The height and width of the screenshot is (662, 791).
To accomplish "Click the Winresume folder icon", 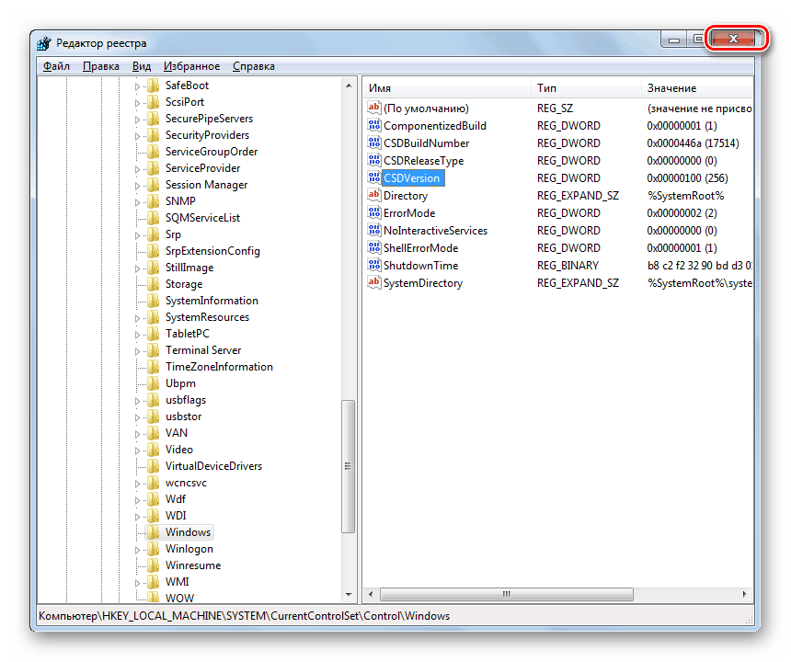I will [154, 565].
